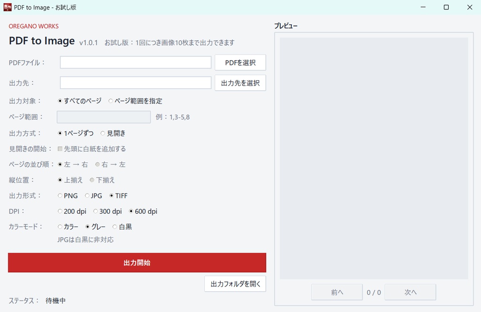Choose 1ページずつ output method
Screen dimensions: 481x312
click(x=76, y=133)
